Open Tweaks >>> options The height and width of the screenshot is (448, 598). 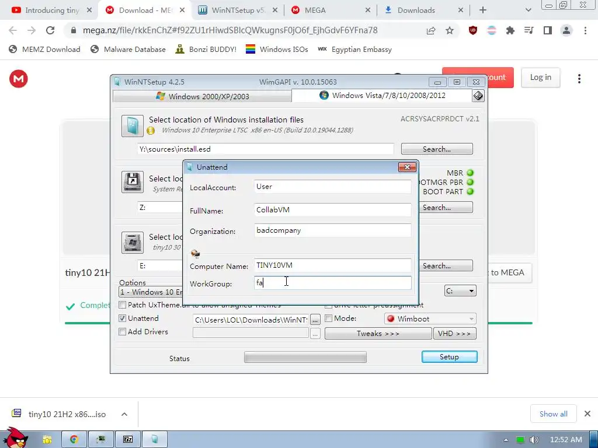(378, 333)
